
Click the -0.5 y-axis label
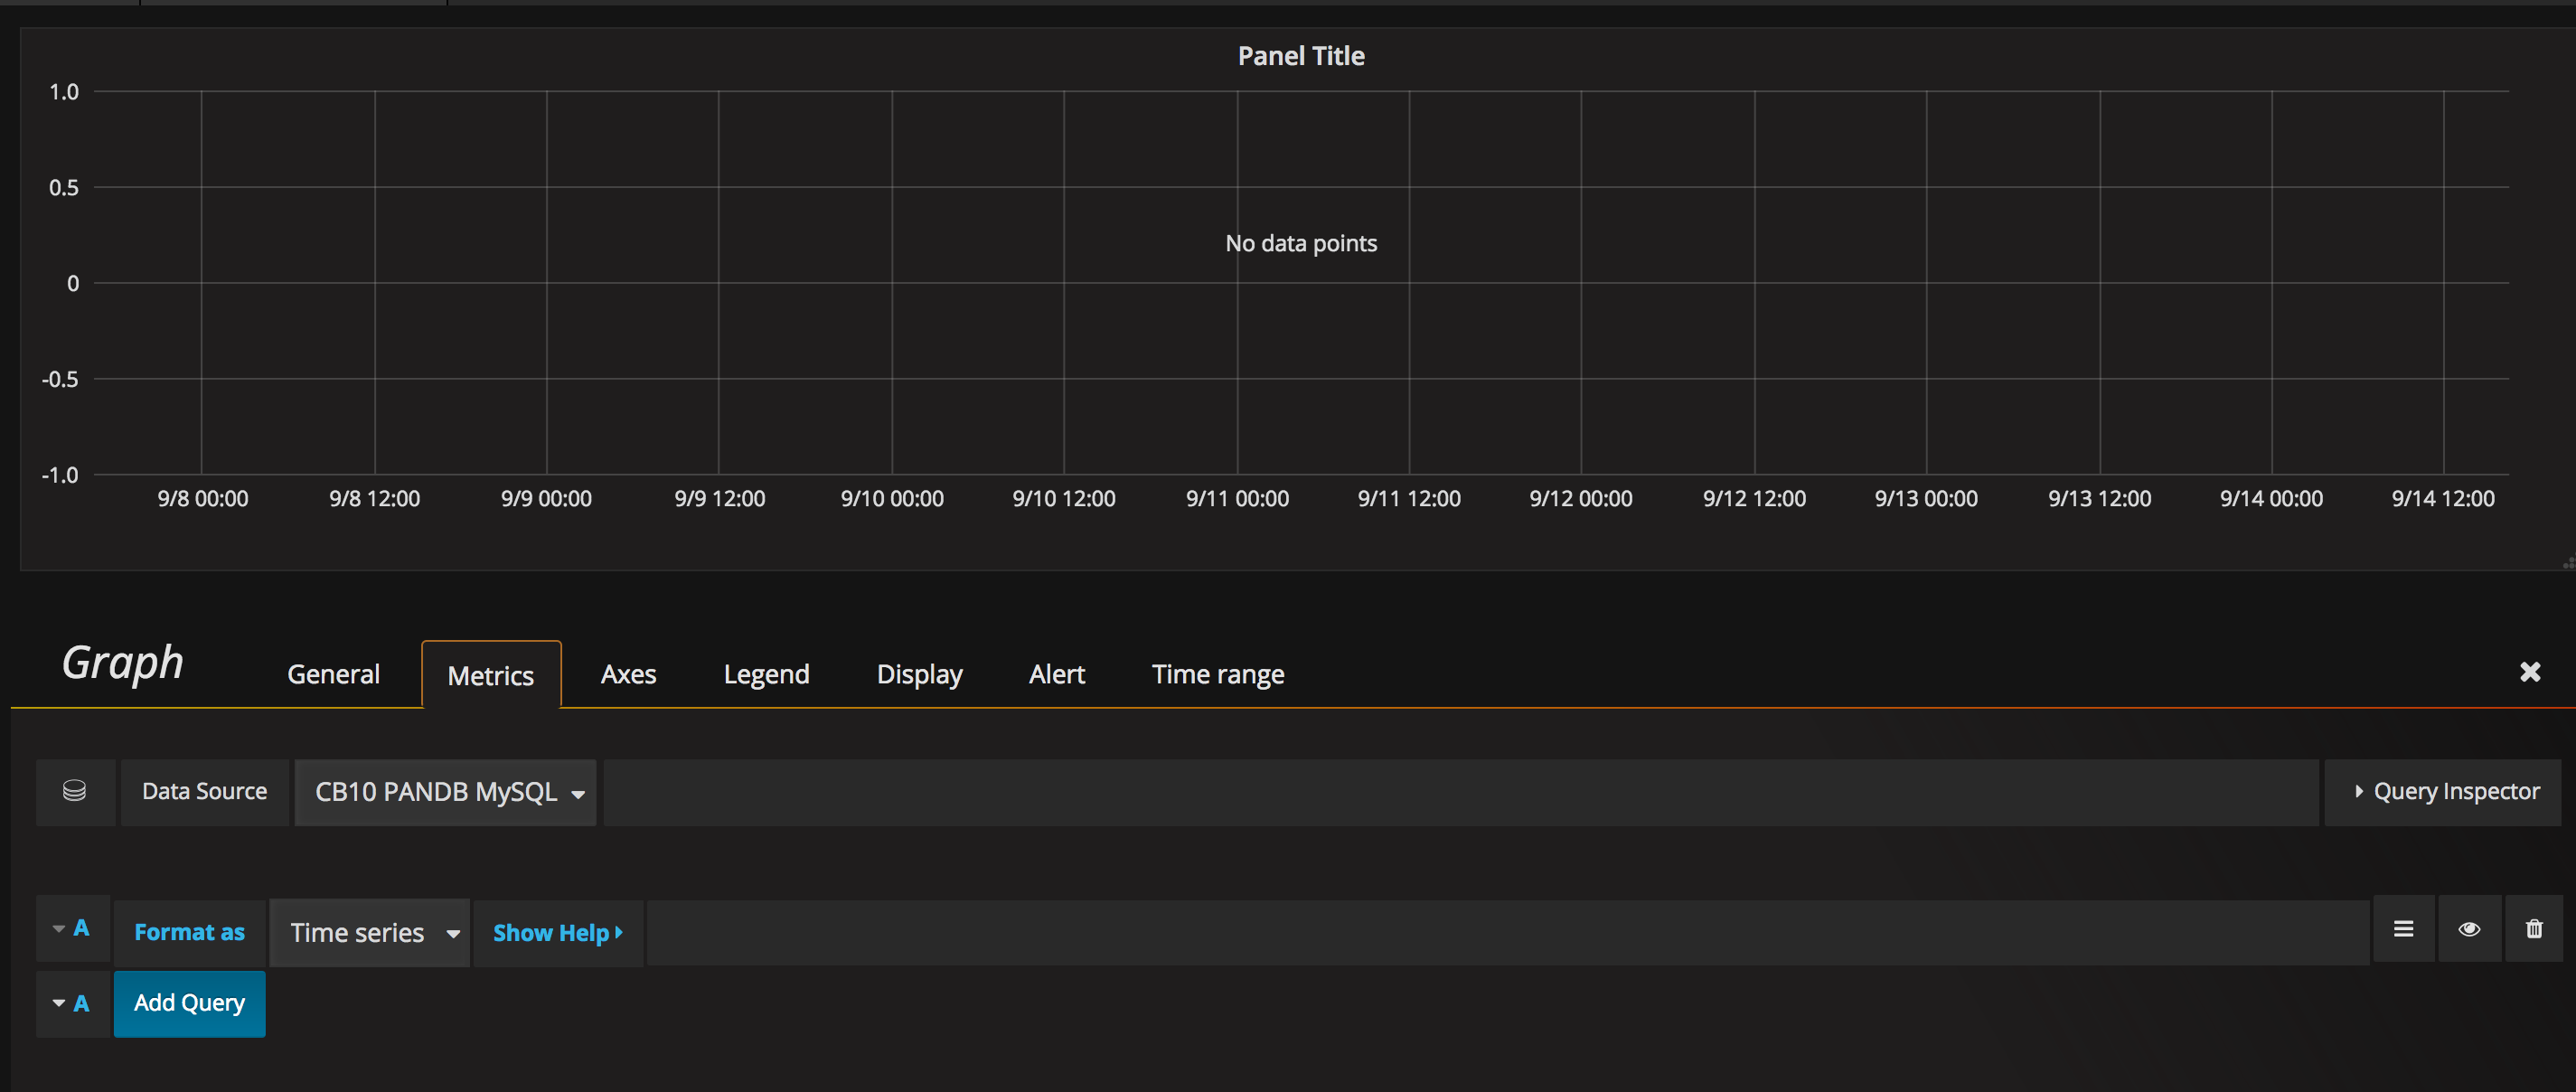pos(60,379)
